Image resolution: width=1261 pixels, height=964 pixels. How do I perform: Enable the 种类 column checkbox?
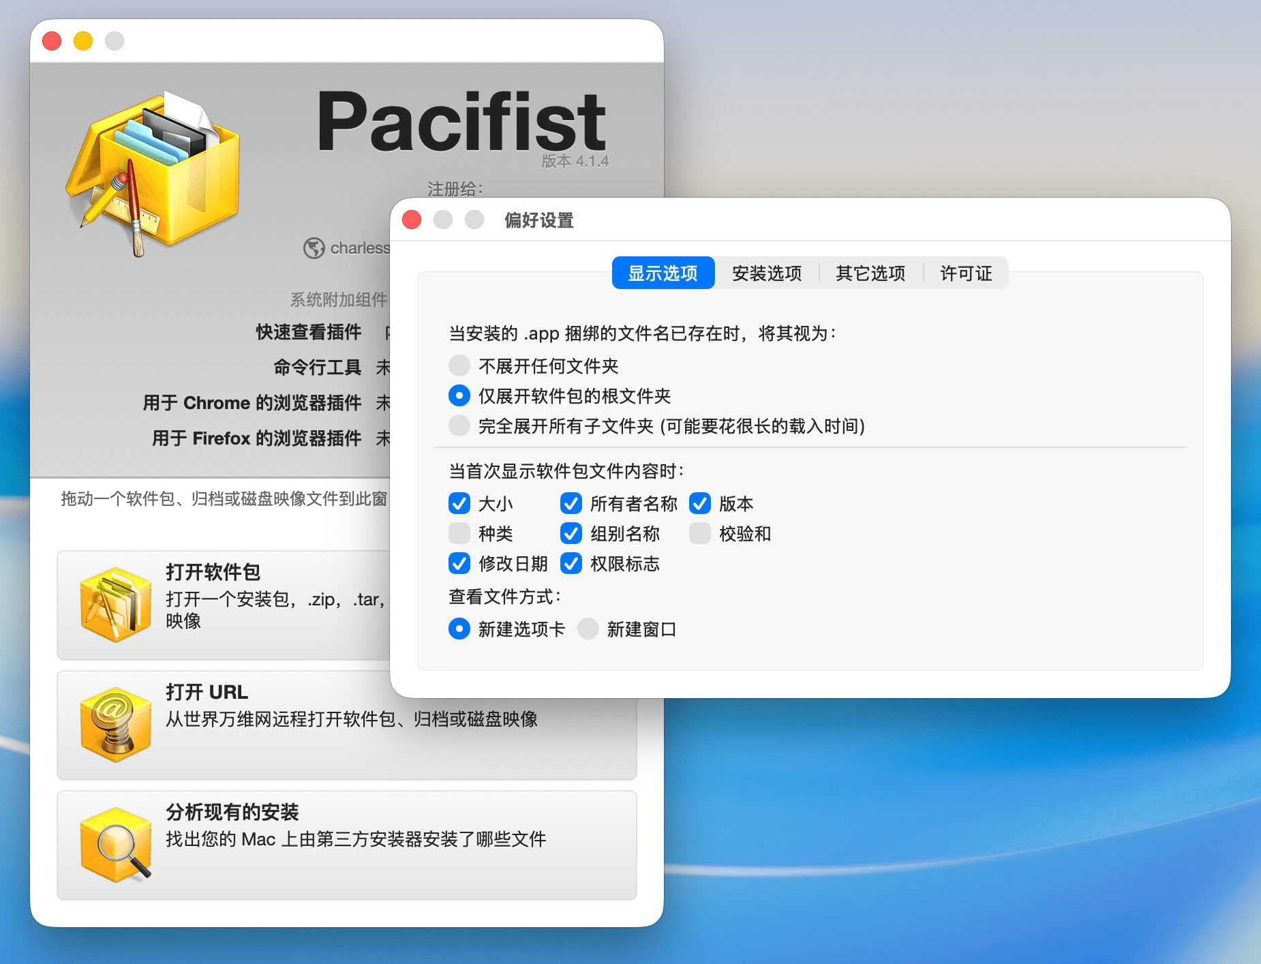459,534
